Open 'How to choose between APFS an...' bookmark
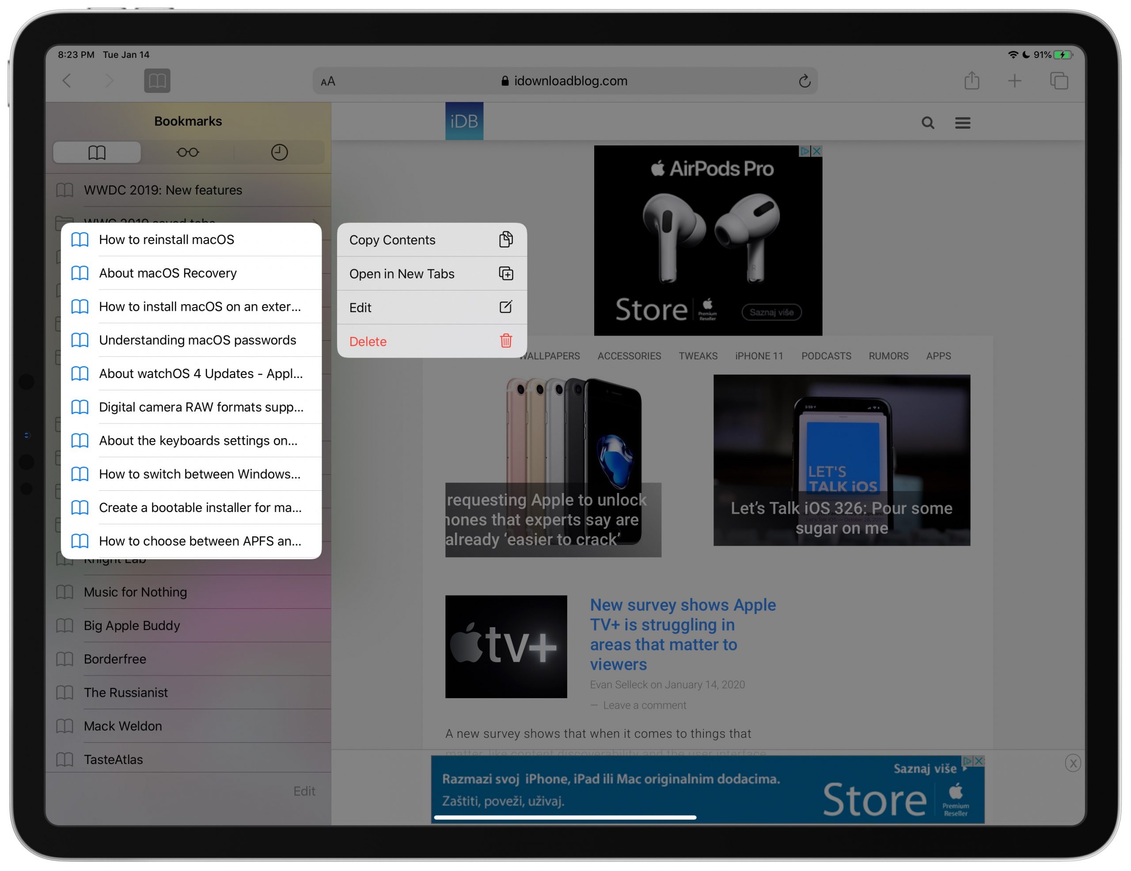 191,541
